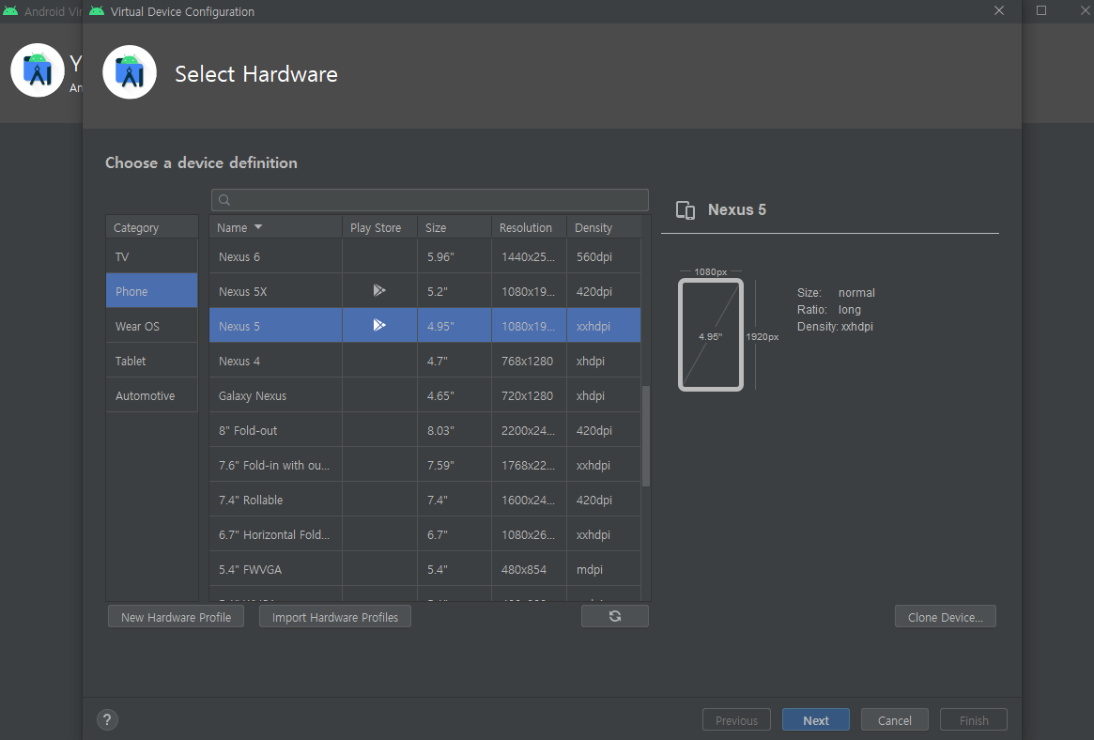Maximize the background Android window

coord(1041,10)
